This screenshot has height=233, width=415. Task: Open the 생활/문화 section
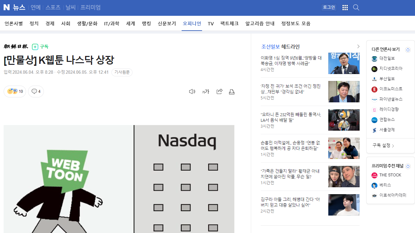click(87, 24)
